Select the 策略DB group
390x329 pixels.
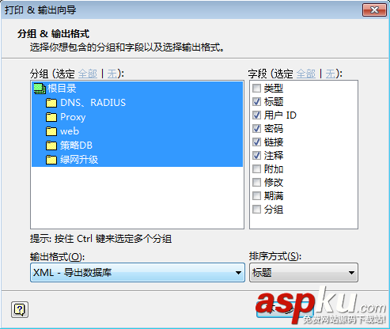[x=137, y=146]
